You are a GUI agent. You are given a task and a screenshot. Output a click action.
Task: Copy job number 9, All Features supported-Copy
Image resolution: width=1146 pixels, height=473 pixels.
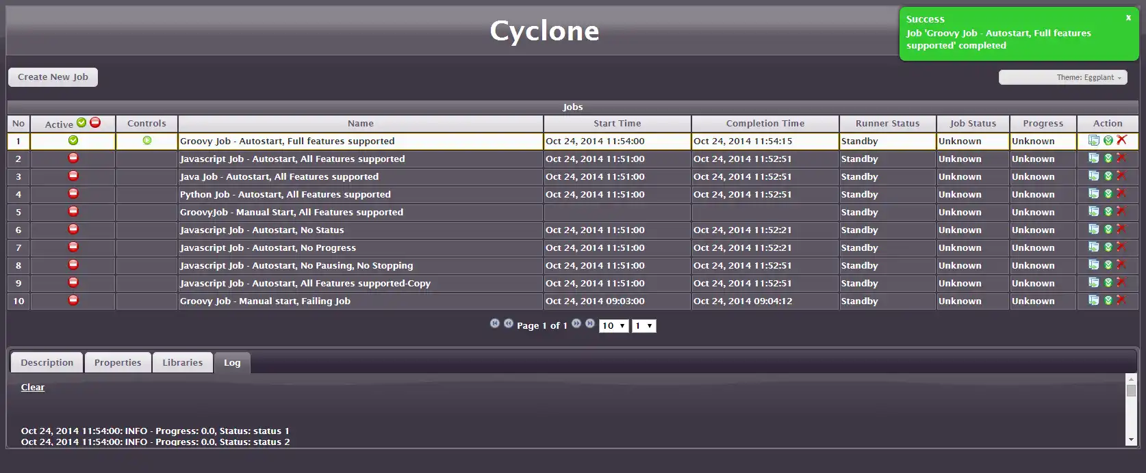(x=1094, y=282)
